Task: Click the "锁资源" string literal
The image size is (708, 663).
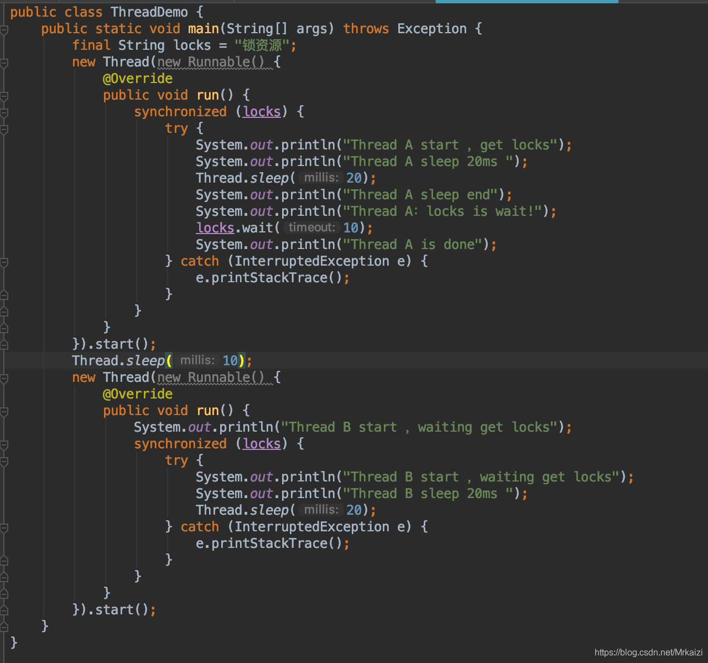Action: tap(262, 45)
